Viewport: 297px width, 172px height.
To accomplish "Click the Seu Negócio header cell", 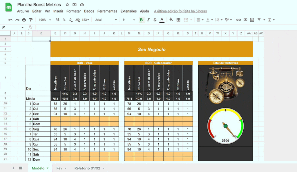I will pyautogui.click(x=151, y=50).
